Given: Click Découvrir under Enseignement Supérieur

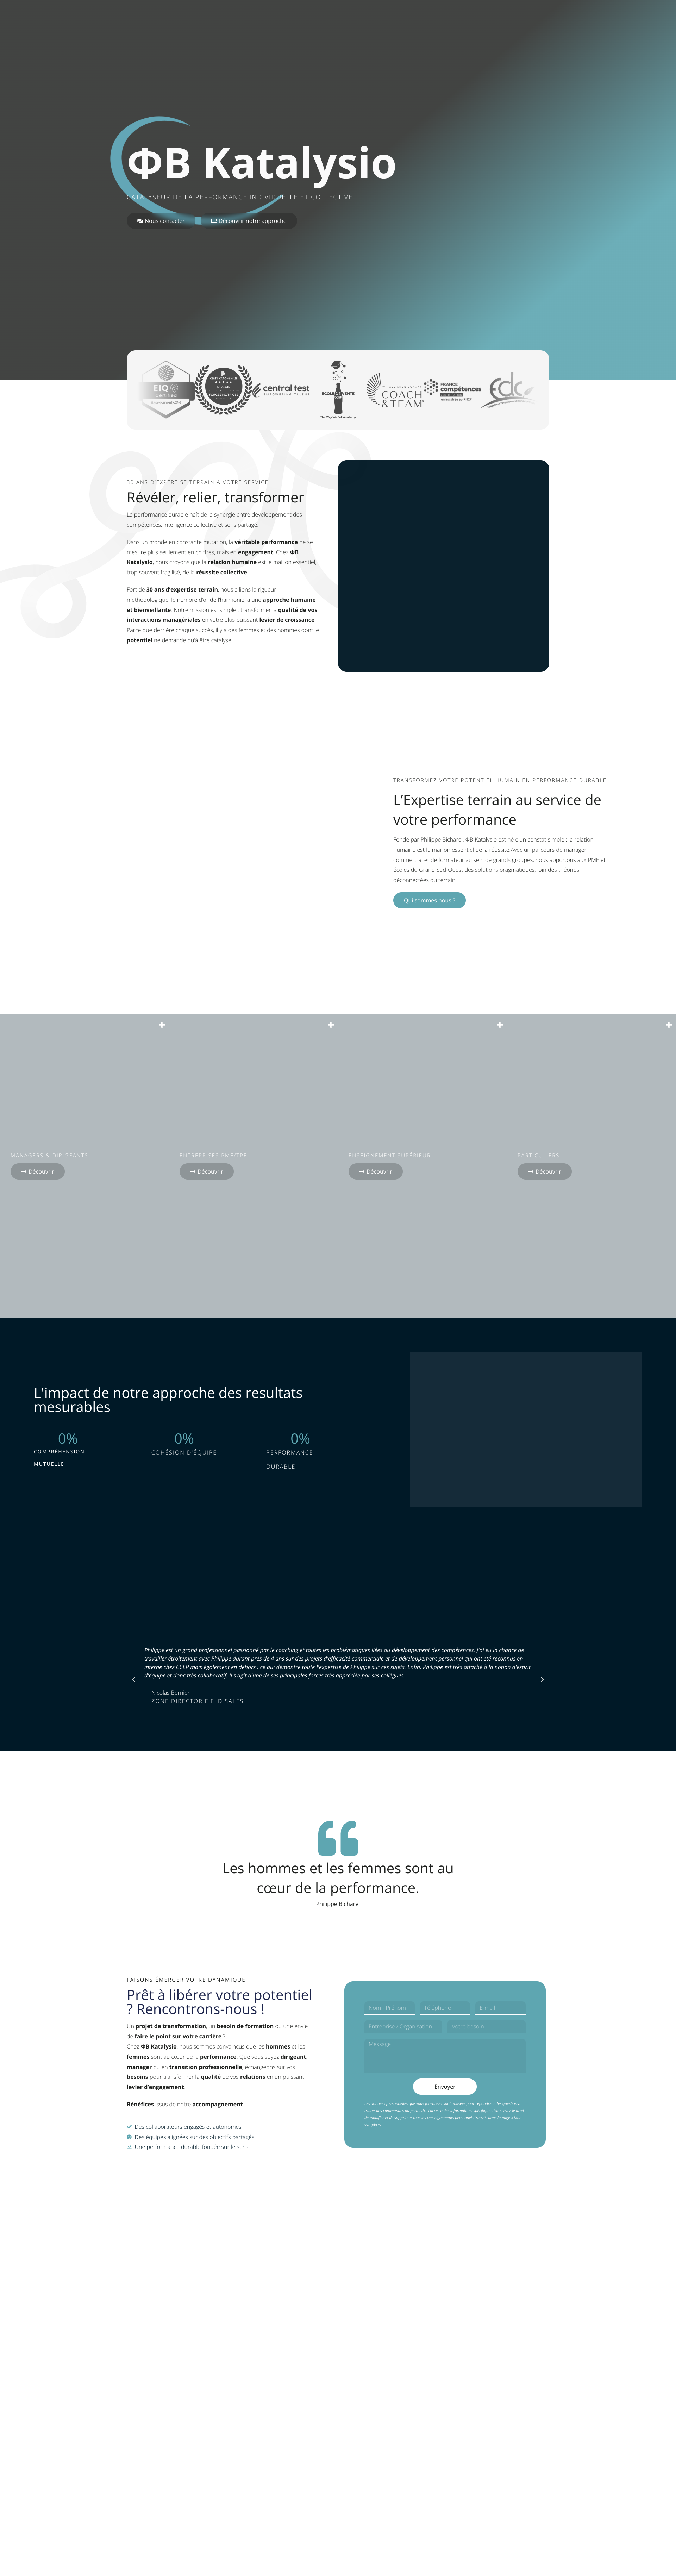Looking at the screenshot, I should point(376,1171).
